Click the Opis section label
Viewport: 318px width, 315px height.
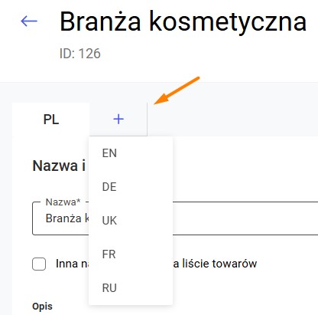click(42, 307)
